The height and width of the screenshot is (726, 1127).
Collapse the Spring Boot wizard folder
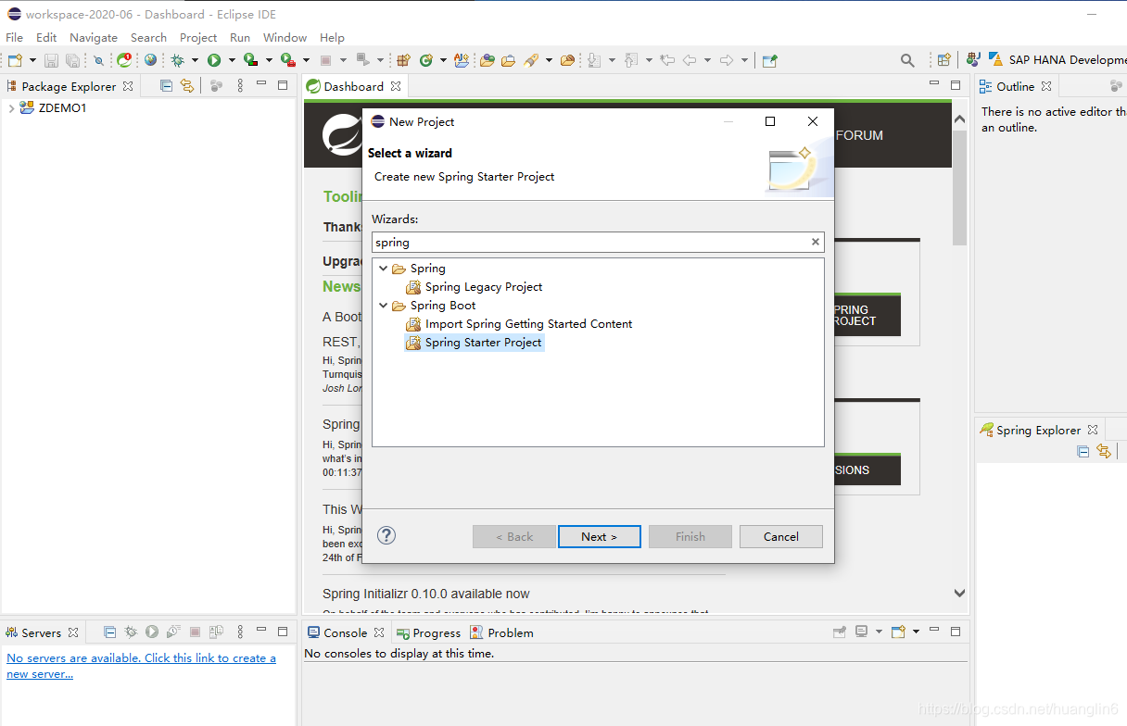(383, 305)
